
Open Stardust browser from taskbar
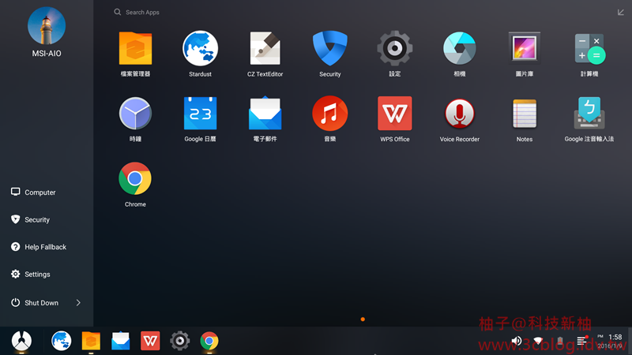pos(62,341)
